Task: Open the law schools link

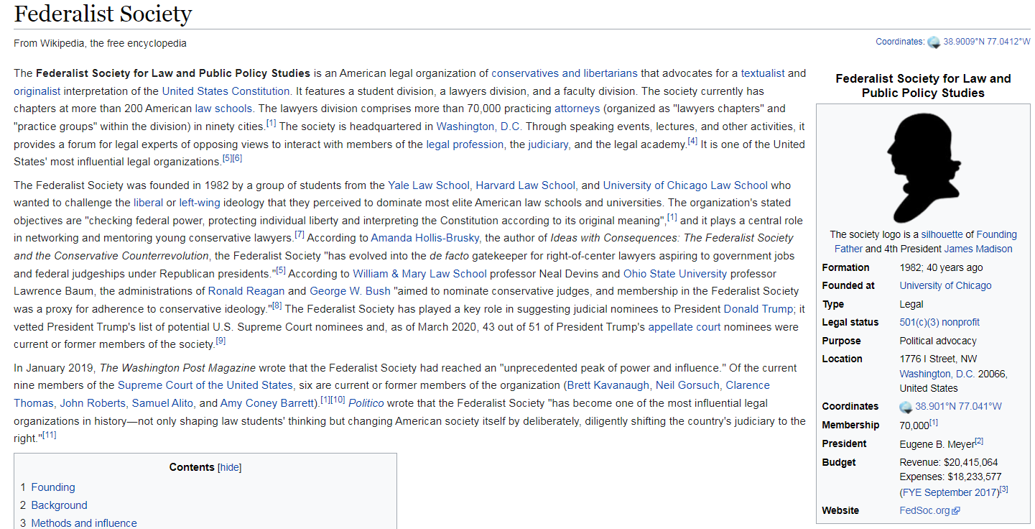Action: [x=224, y=109]
